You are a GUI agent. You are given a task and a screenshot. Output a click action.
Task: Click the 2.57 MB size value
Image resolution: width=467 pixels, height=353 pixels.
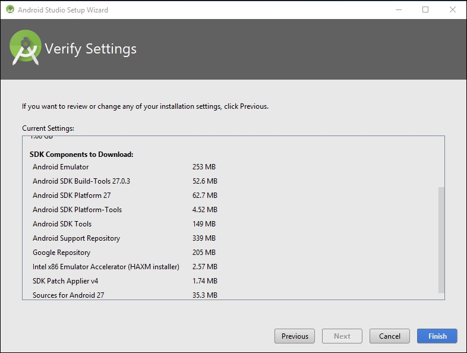pos(204,267)
